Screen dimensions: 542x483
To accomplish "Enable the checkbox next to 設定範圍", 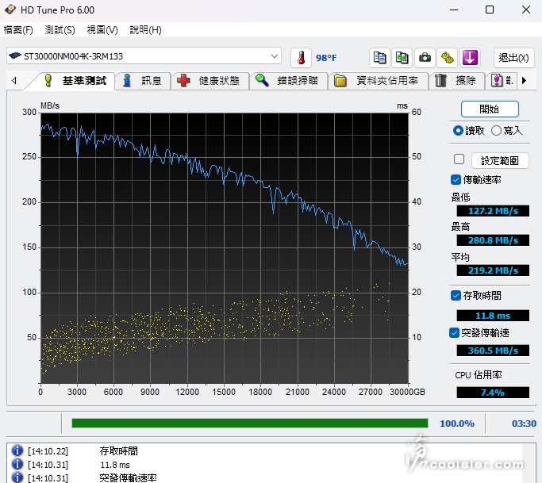I will [459, 159].
